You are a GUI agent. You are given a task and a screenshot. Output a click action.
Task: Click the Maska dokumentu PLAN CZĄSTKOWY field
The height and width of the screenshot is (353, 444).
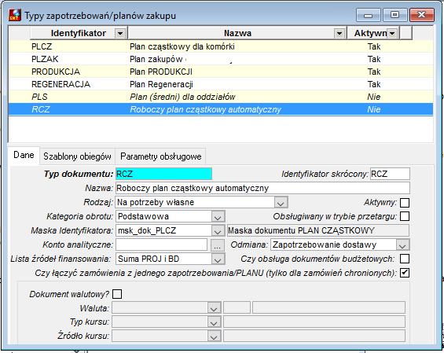(318, 230)
